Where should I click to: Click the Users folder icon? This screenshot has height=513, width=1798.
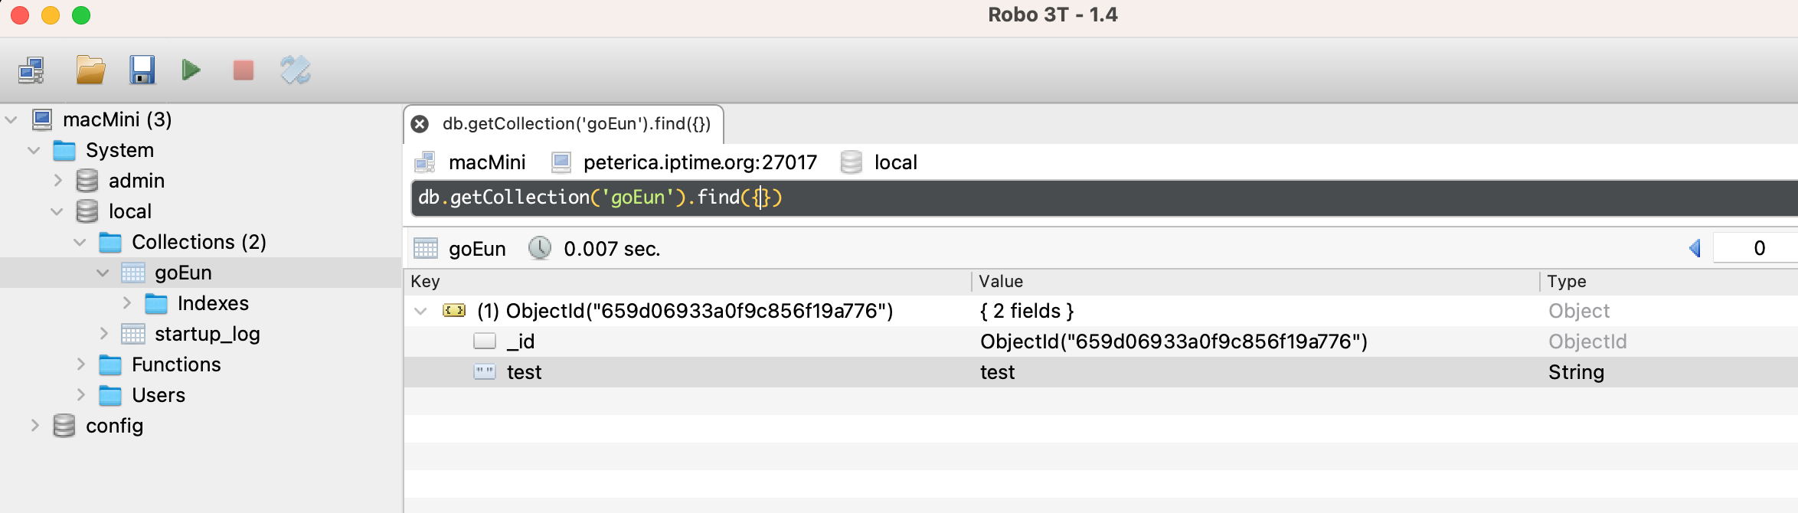110,395
